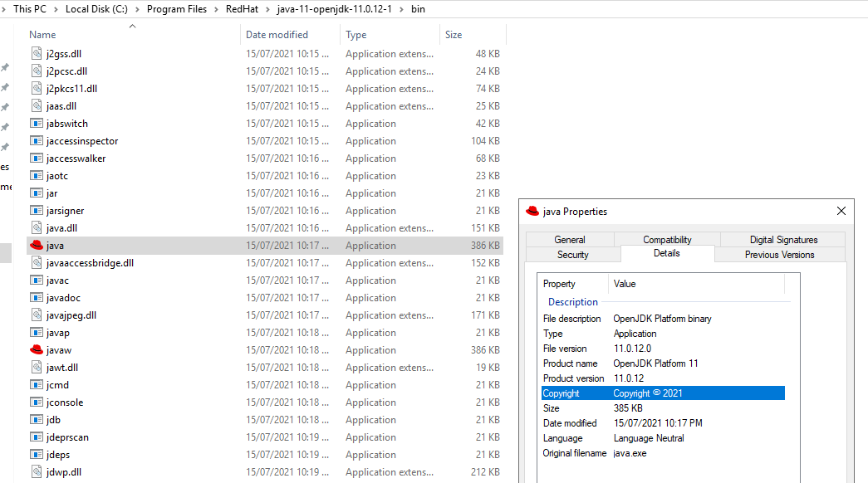This screenshot has height=483, width=868.
Task: Expand the chevron after java-11-openjdk-11.0.12-1
Action: 402,9
